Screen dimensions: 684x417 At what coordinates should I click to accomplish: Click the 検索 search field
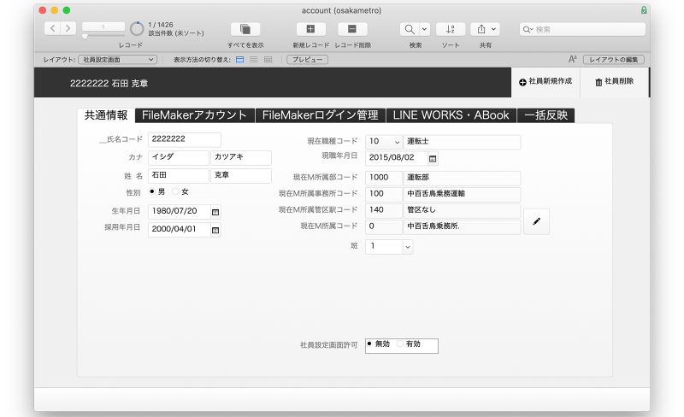582,29
